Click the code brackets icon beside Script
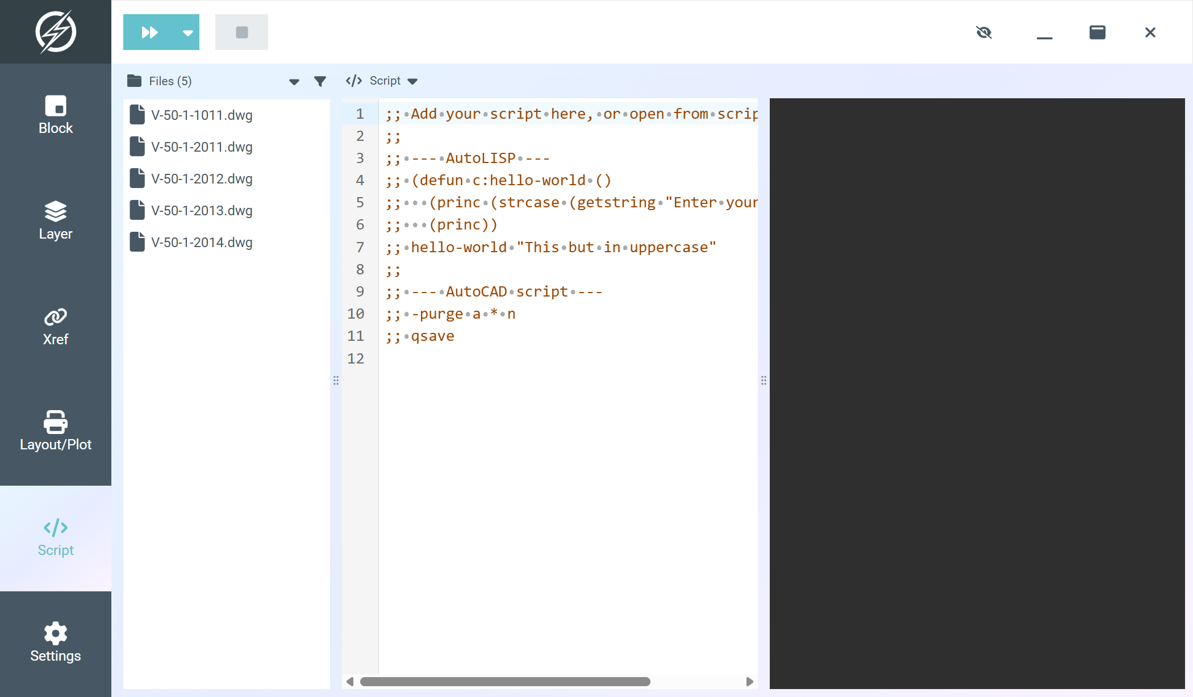Viewport: 1193px width, 697px height. pos(354,81)
